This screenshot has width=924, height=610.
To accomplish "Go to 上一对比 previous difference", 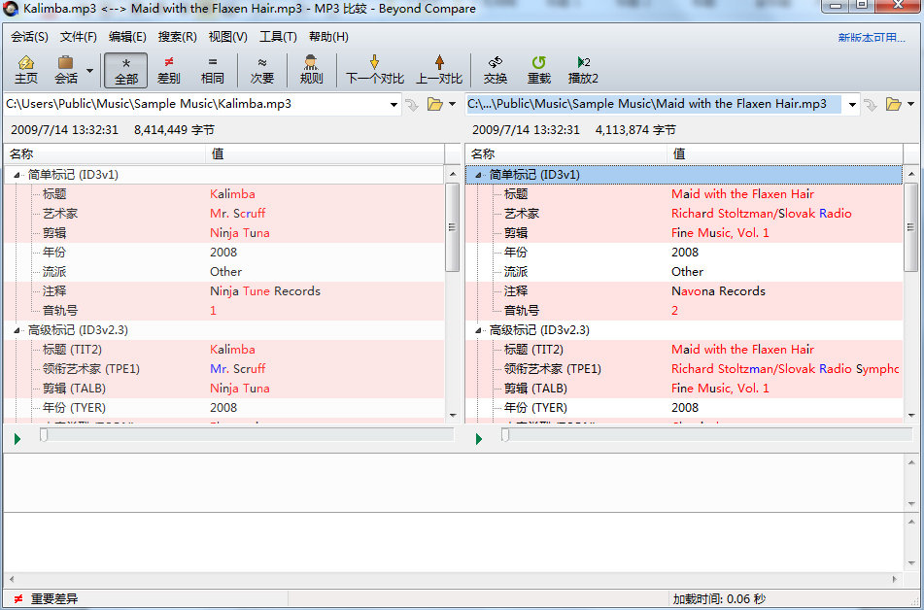I will point(437,68).
